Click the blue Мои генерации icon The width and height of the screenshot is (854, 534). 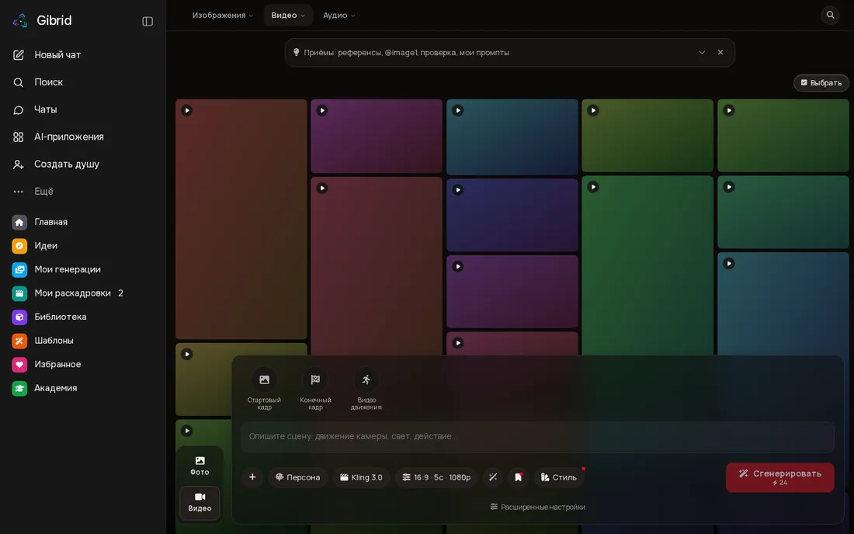tap(19, 269)
